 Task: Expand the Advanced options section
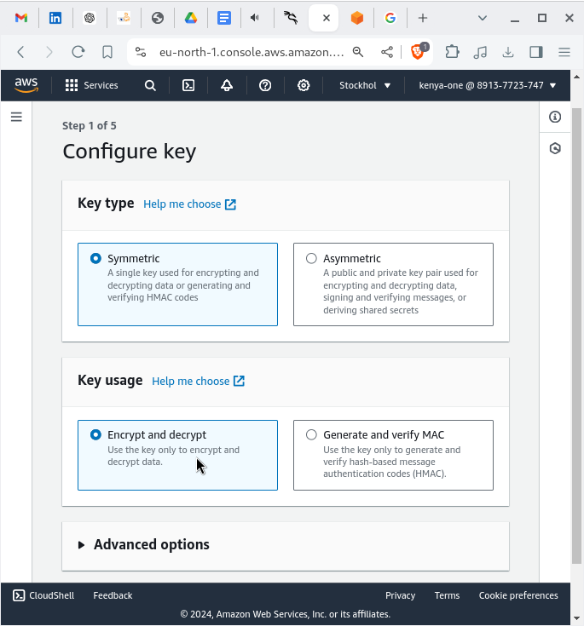(143, 544)
